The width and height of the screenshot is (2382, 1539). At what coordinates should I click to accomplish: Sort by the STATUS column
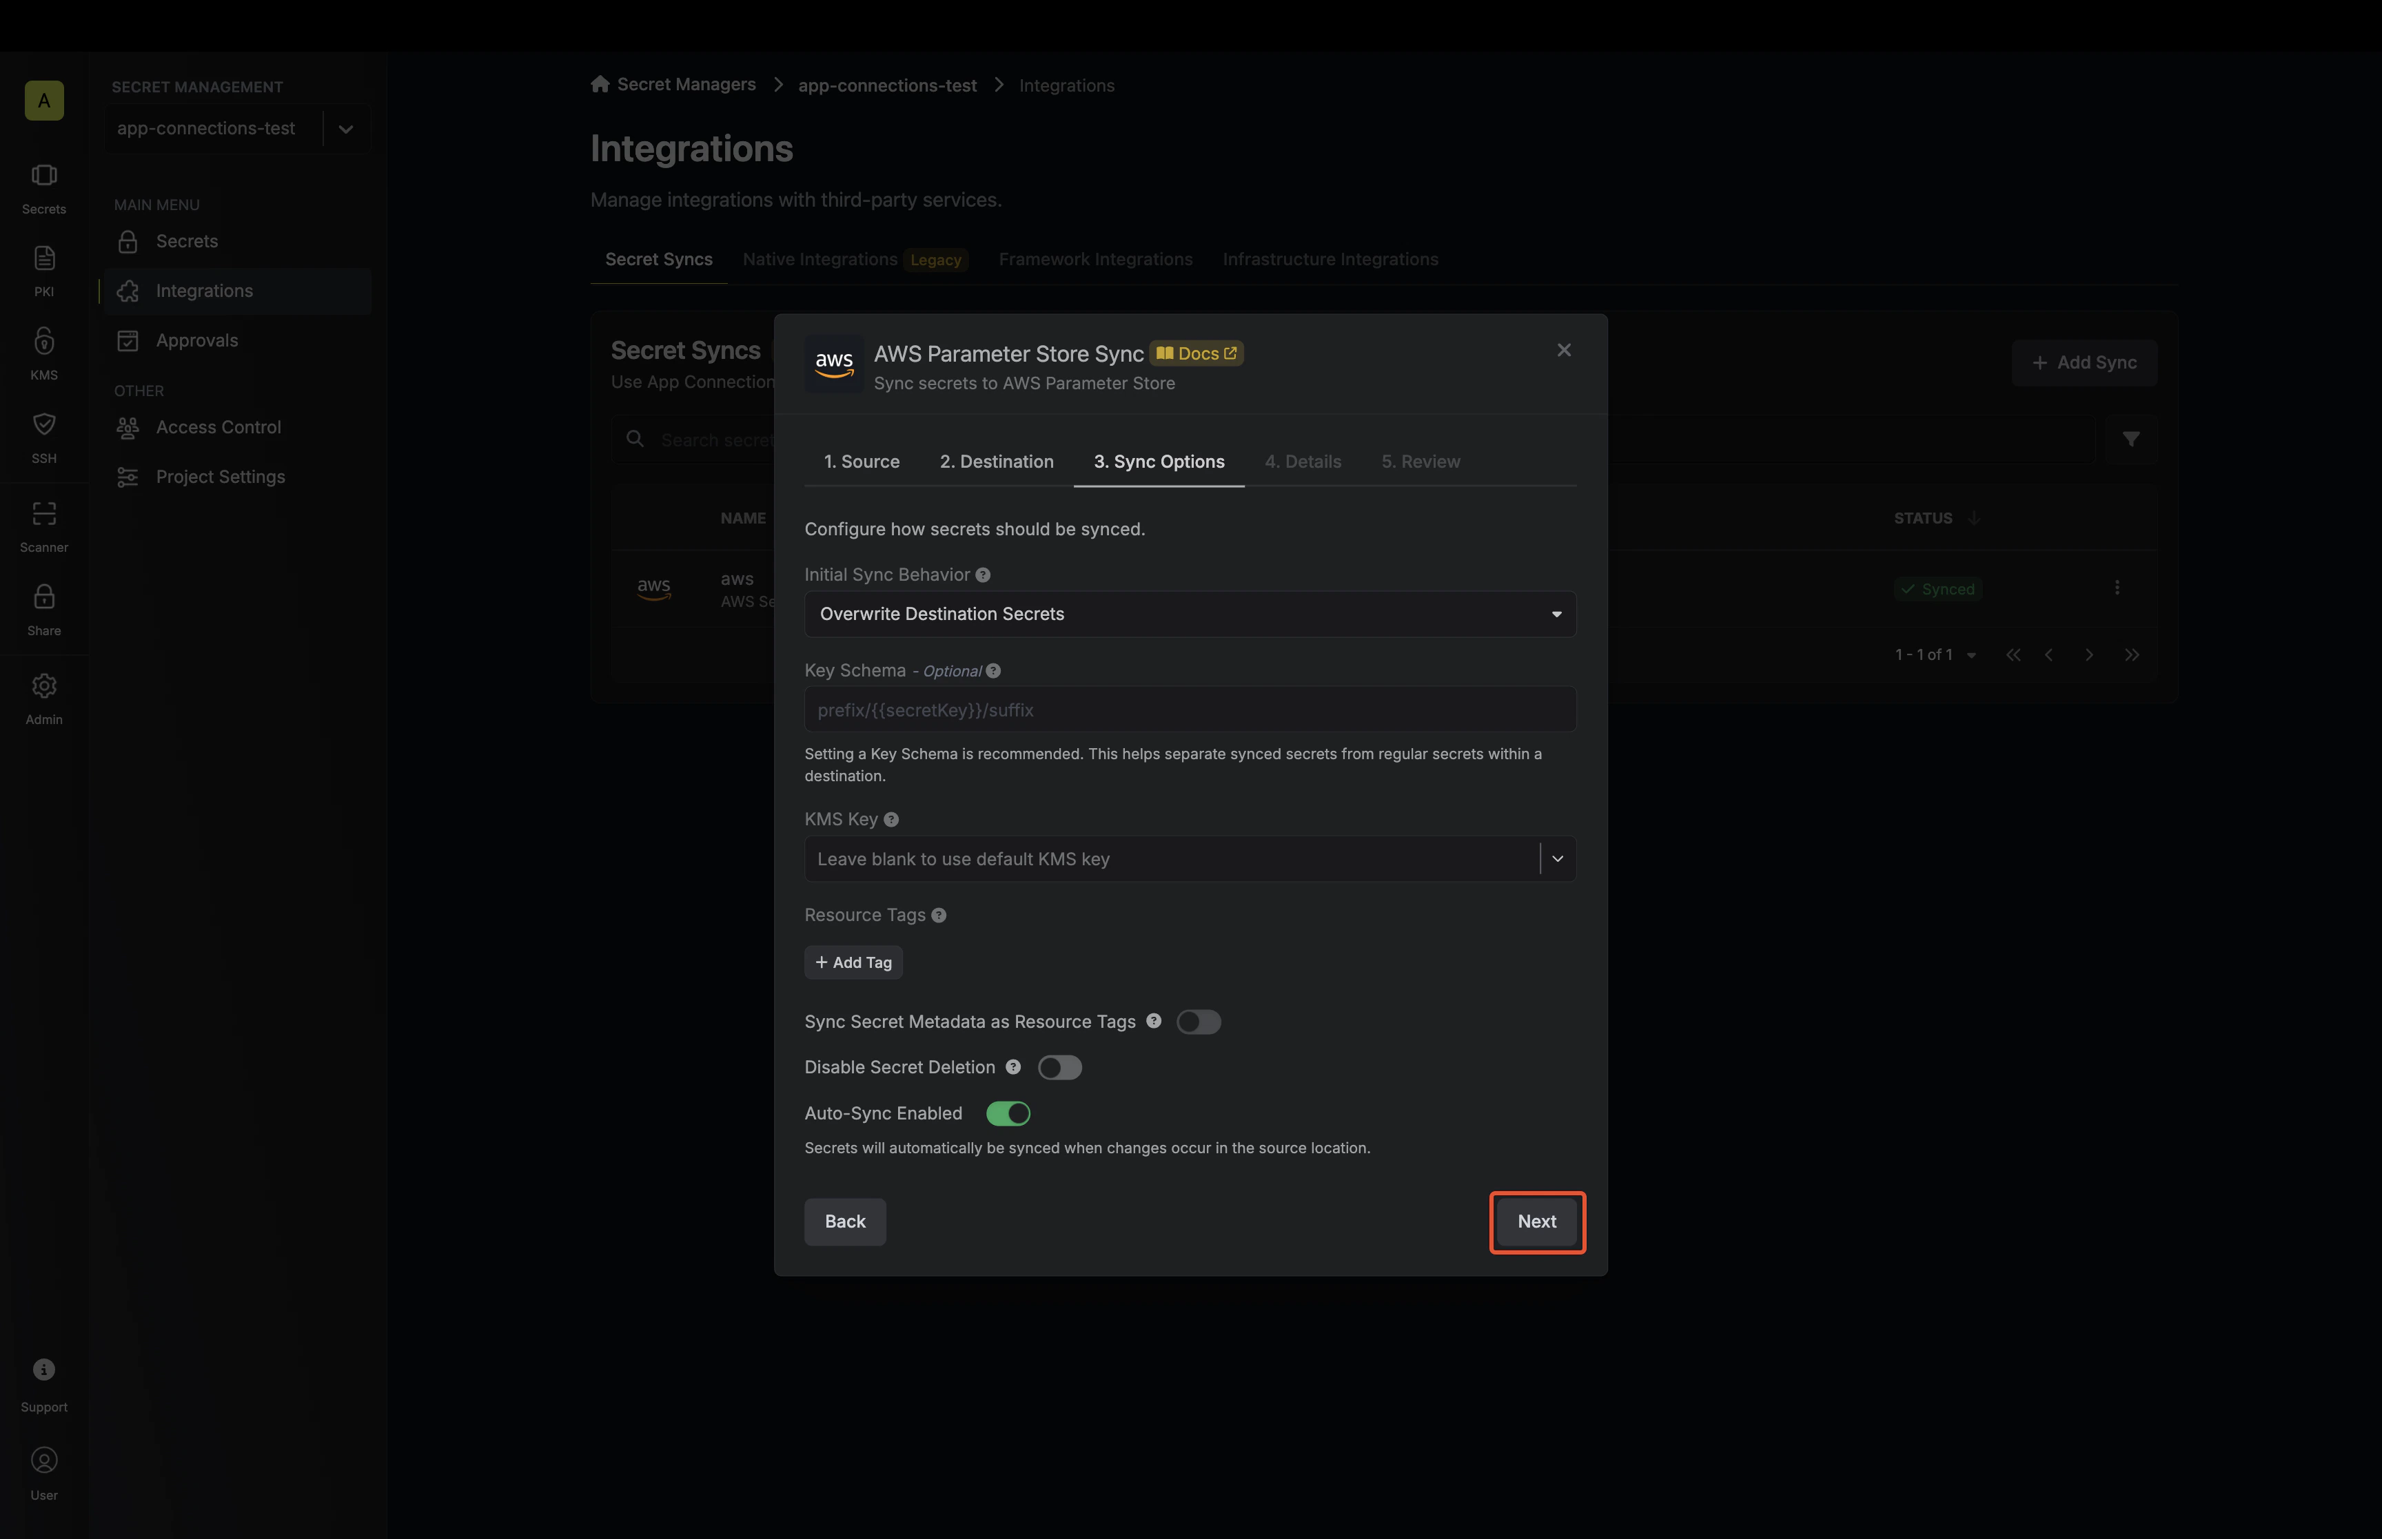[x=1936, y=517]
